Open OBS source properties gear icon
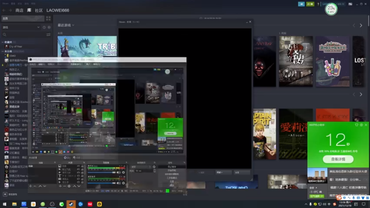 click(x=69, y=186)
